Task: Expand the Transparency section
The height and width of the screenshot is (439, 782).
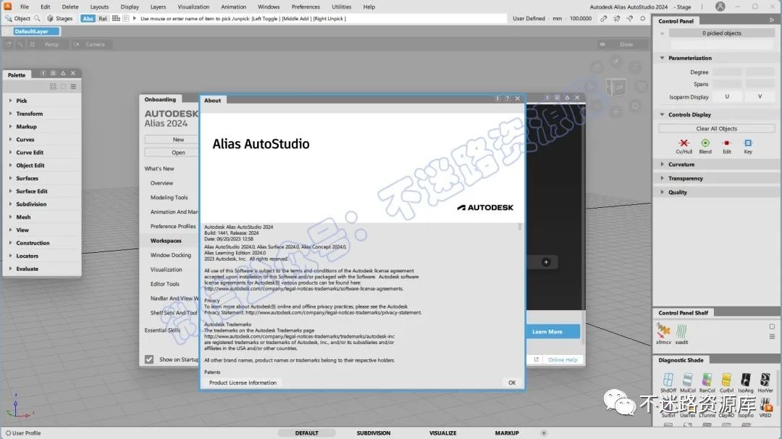Action: coord(663,178)
